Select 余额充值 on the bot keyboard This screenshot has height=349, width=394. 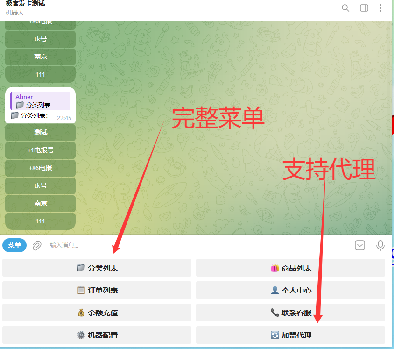pyautogui.click(x=97, y=313)
